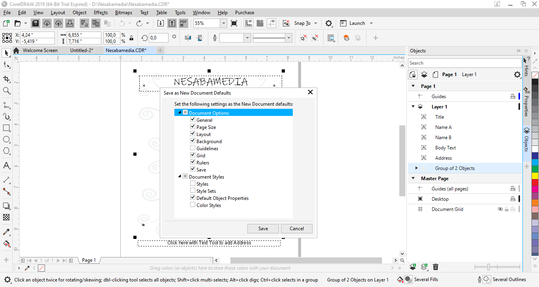Select the Rectangle tool
The image size is (539, 287).
tap(6, 128)
